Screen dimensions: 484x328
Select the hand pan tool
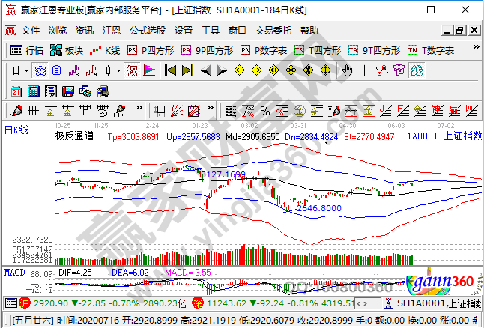(x=347, y=70)
